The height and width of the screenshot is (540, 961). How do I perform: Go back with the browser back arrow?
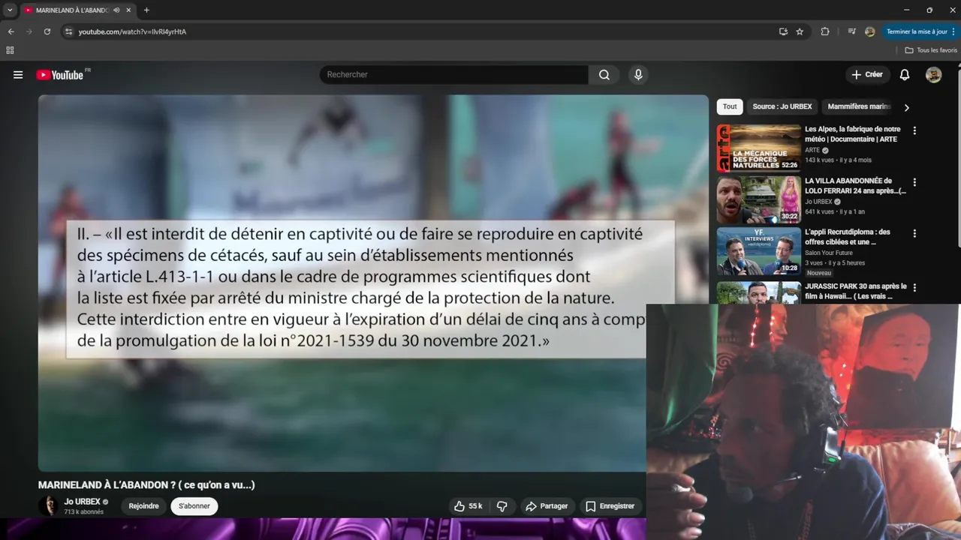point(11,31)
